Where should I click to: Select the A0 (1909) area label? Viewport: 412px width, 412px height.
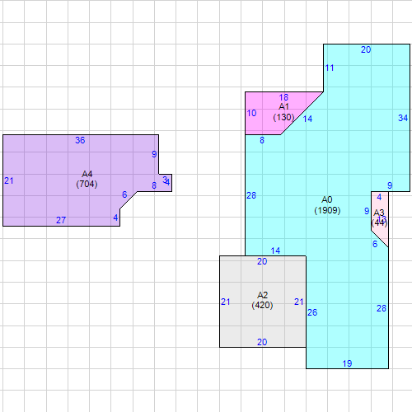[327, 205]
